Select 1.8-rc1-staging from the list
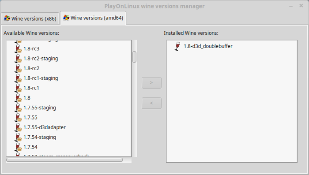309x175 pixels. (x=41, y=78)
